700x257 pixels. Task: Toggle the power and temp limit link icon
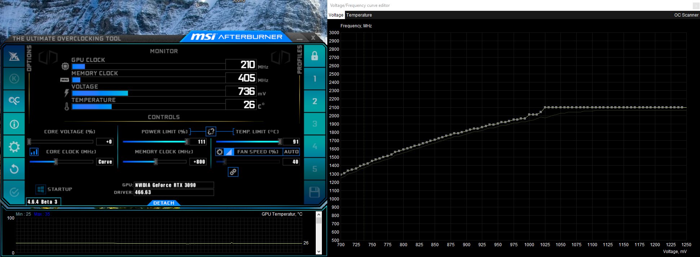[211, 131]
